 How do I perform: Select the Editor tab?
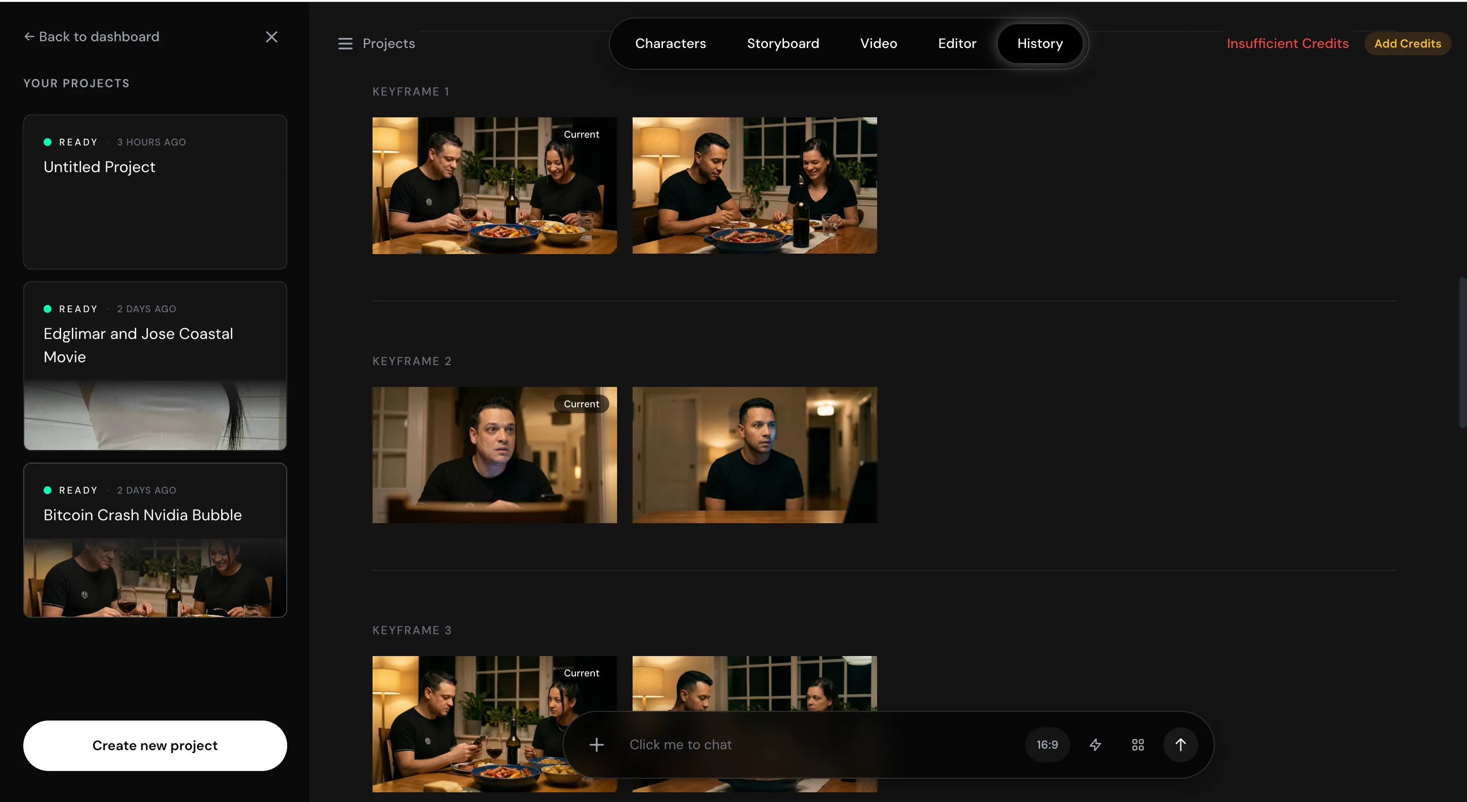(x=957, y=44)
